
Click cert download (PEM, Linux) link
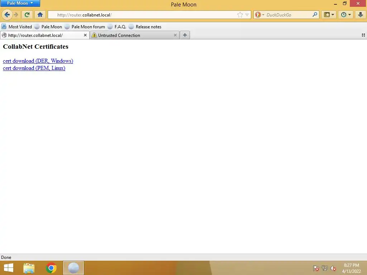coord(34,68)
